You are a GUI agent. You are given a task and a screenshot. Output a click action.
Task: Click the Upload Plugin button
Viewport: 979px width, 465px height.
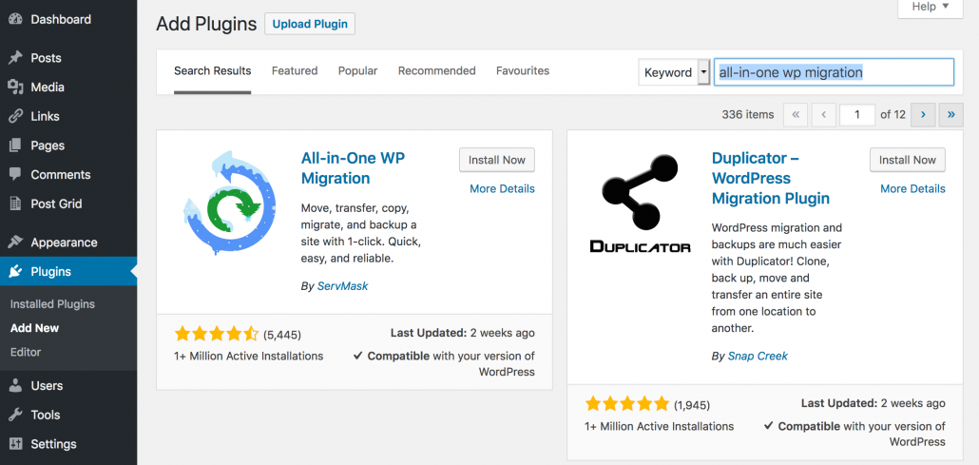tap(310, 25)
